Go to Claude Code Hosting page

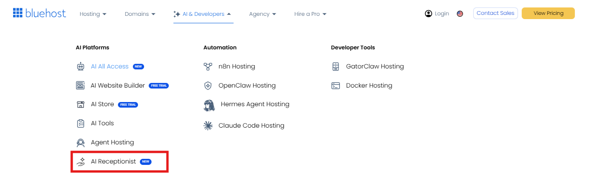(251, 126)
